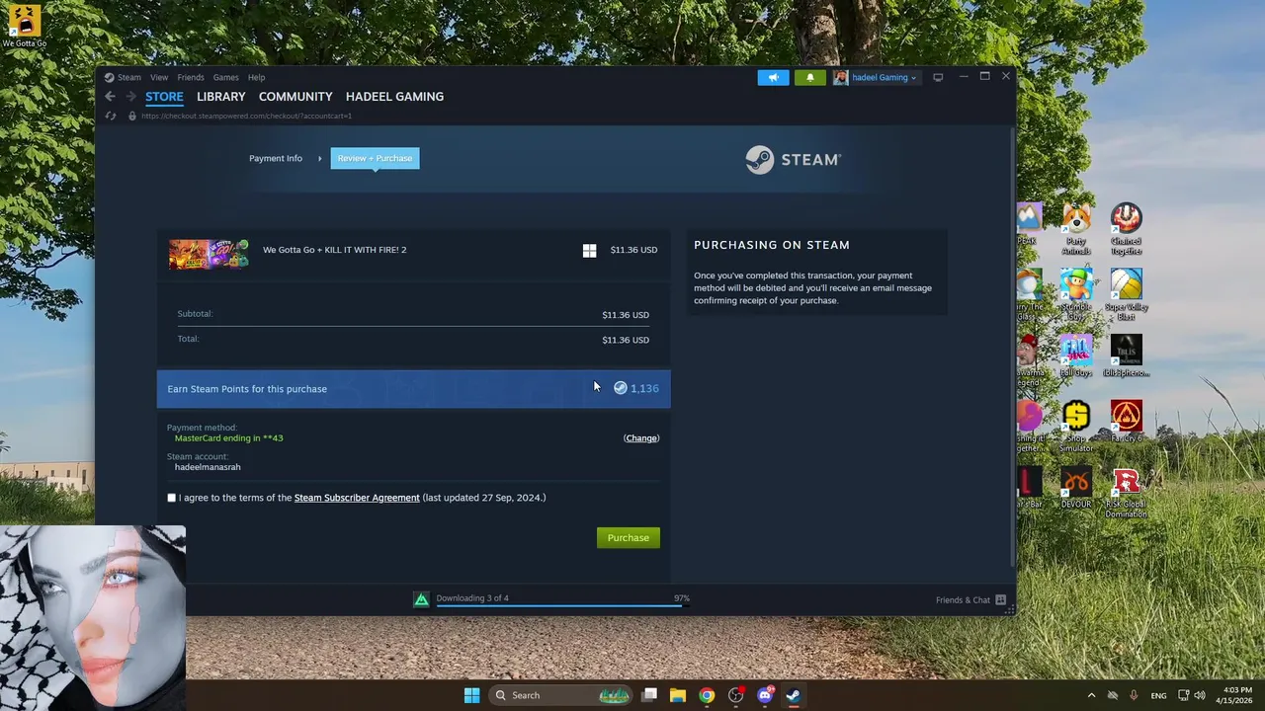Open Fall Guys desktop shortcut

pyautogui.click(x=1076, y=355)
